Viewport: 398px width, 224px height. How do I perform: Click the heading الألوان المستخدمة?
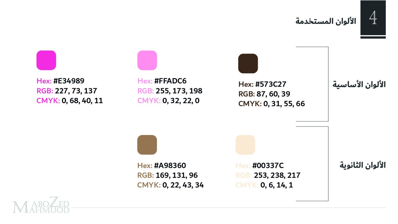[x=326, y=21]
